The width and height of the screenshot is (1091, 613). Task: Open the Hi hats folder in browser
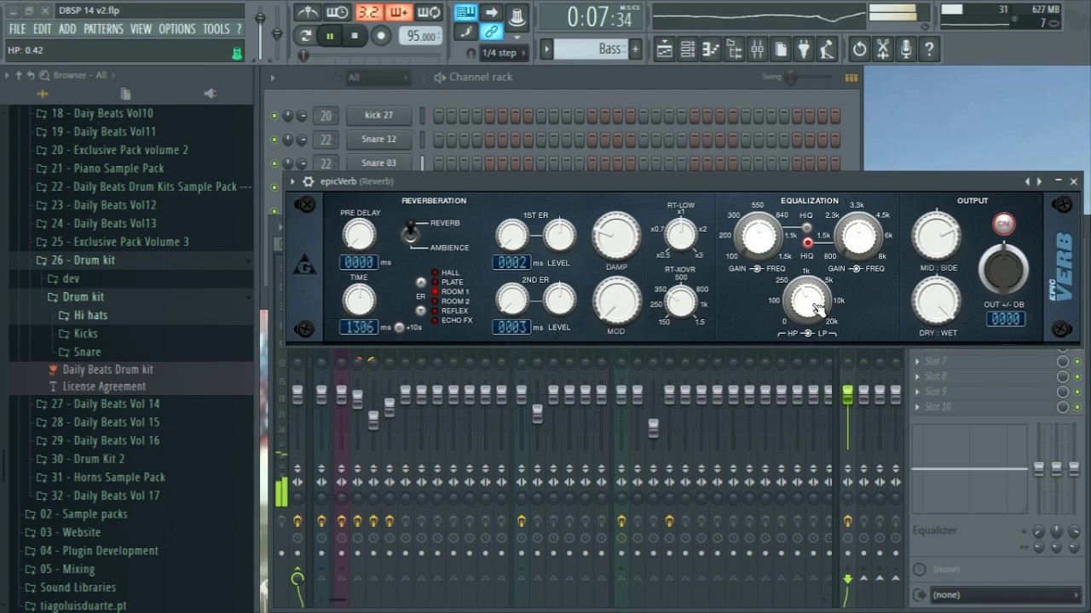tap(83, 315)
